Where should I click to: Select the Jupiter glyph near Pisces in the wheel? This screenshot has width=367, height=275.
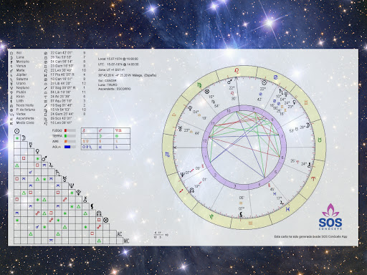282,203
